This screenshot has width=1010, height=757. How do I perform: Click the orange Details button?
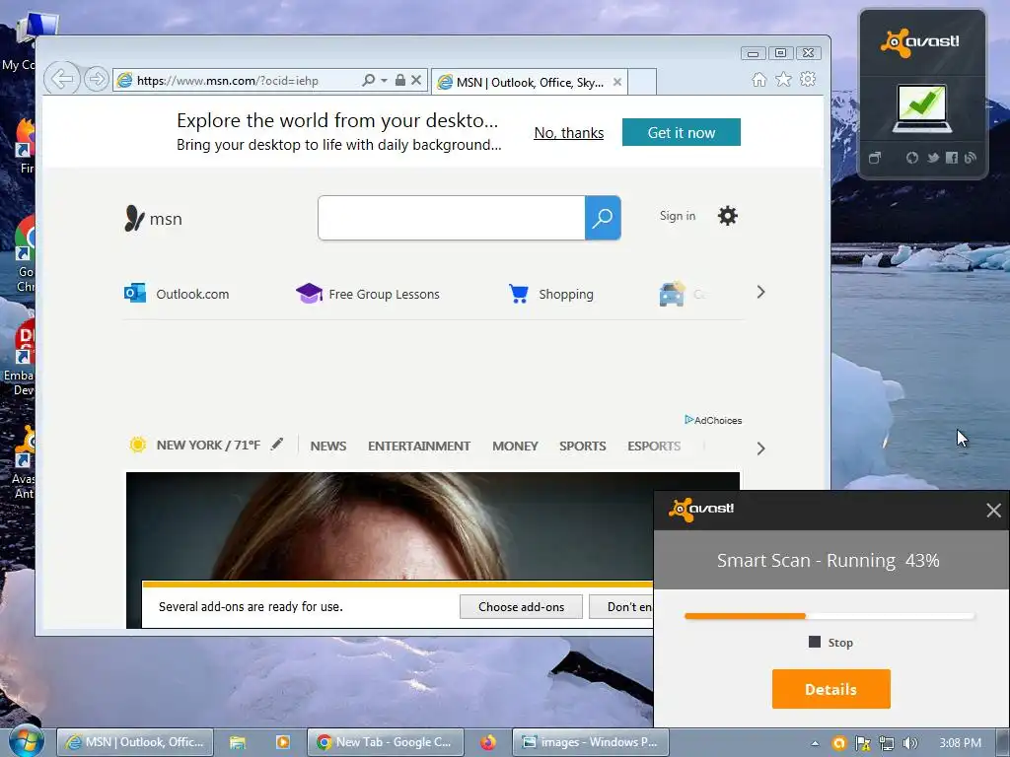click(x=830, y=689)
